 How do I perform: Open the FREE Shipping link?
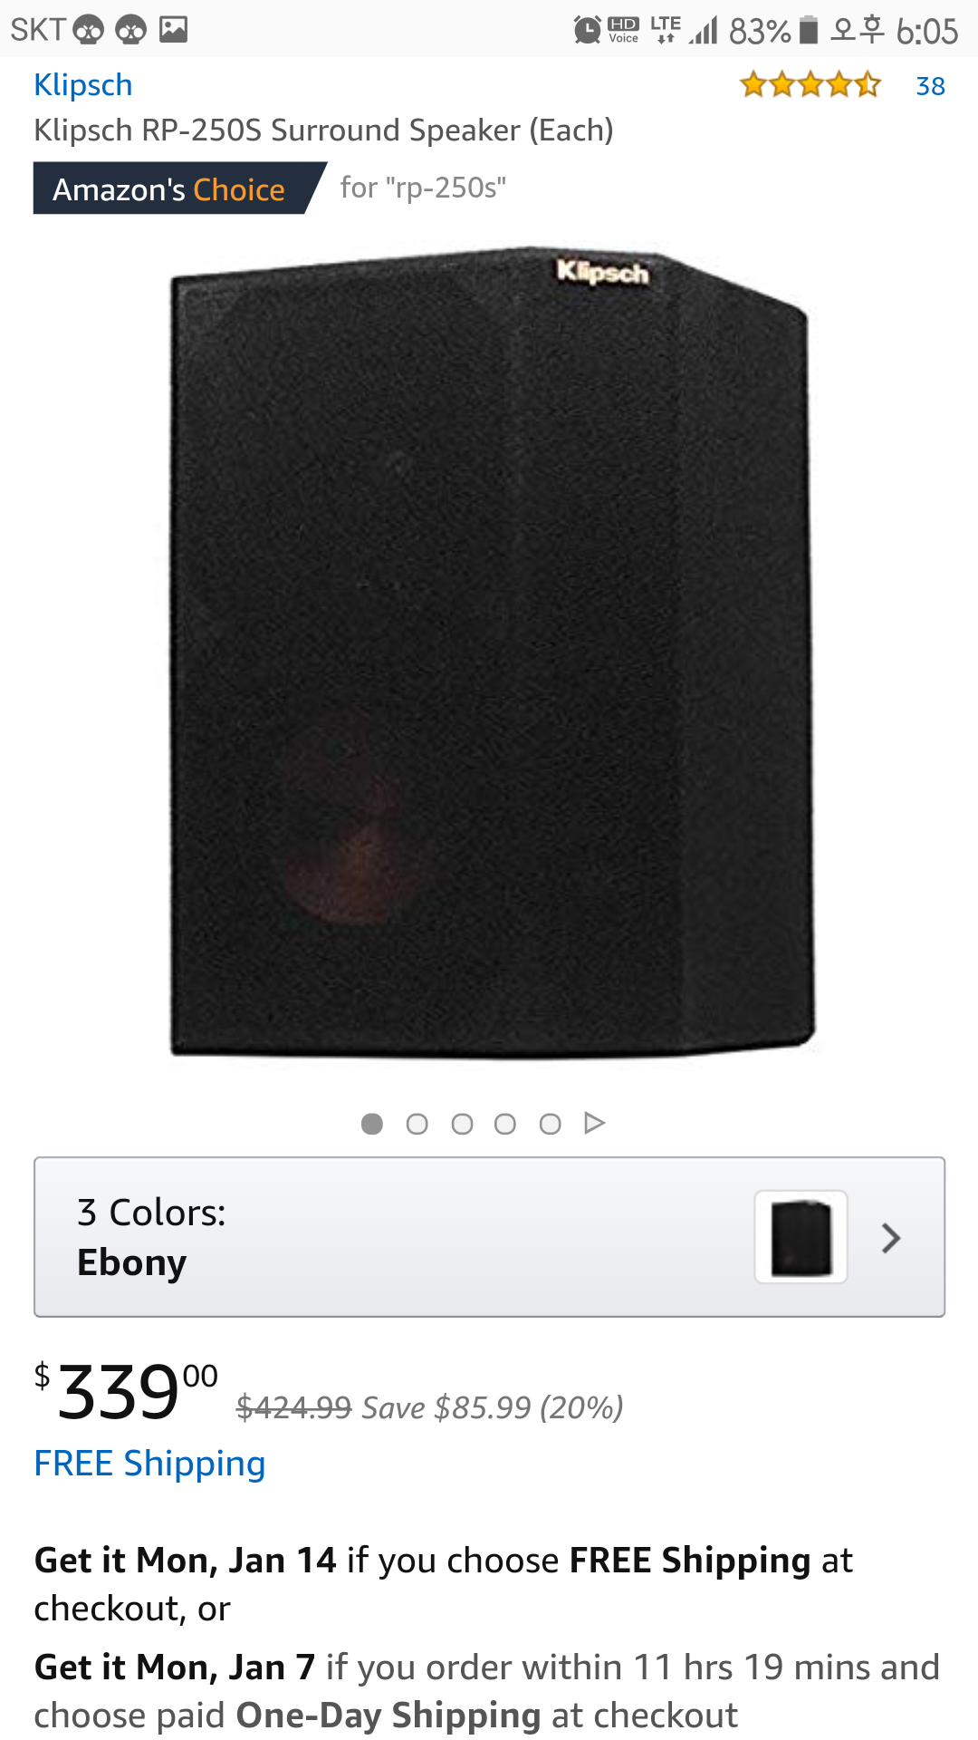149,1464
